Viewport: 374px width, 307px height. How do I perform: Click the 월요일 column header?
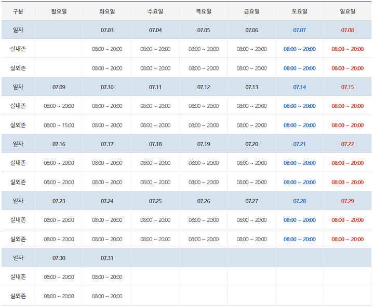pos(59,11)
